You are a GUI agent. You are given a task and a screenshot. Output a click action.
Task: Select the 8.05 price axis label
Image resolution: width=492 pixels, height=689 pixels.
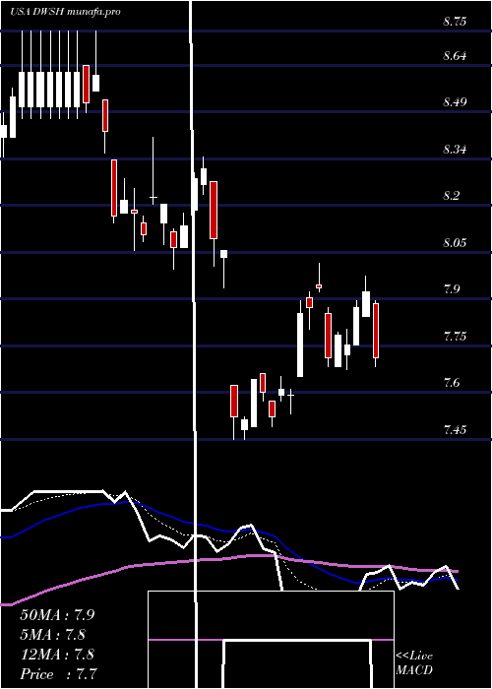pos(455,242)
